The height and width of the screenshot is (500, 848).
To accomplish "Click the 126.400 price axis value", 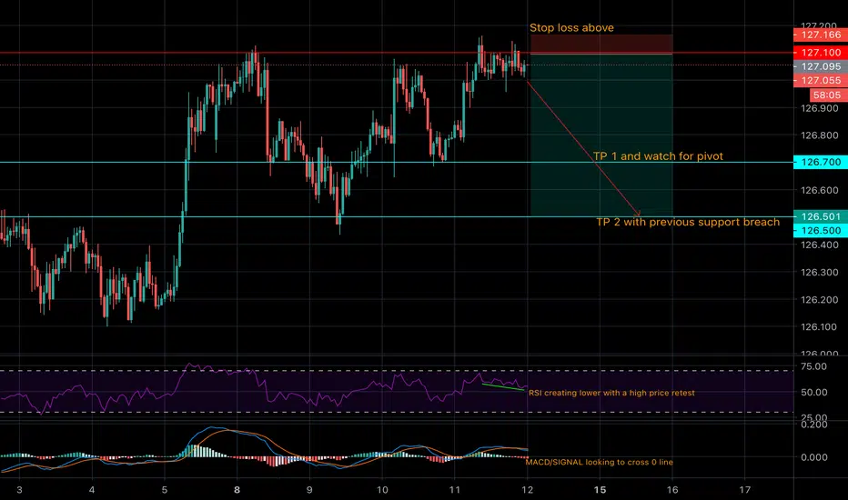I will [x=819, y=245].
